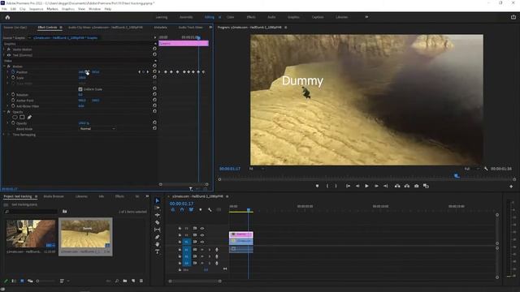Switch to the Audio Track Mixer tab
The image size is (520, 292).
190,28
